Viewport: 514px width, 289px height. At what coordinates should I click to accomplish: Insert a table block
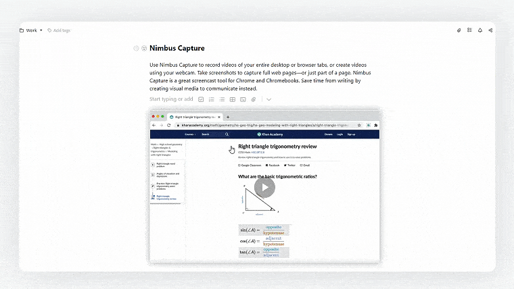pyautogui.click(x=233, y=99)
